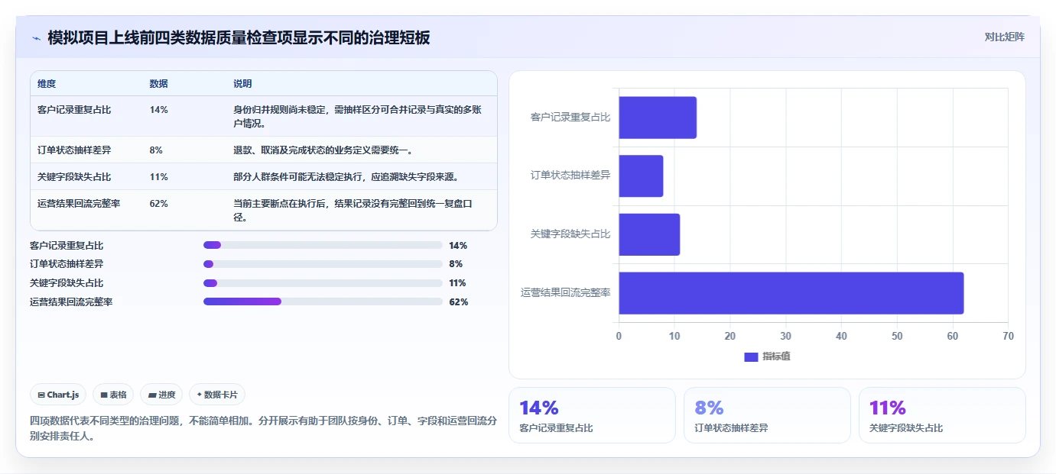This screenshot has width=1056, height=474.
Task: Click the 维度 table column header
Action: click(x=47, y=84)
